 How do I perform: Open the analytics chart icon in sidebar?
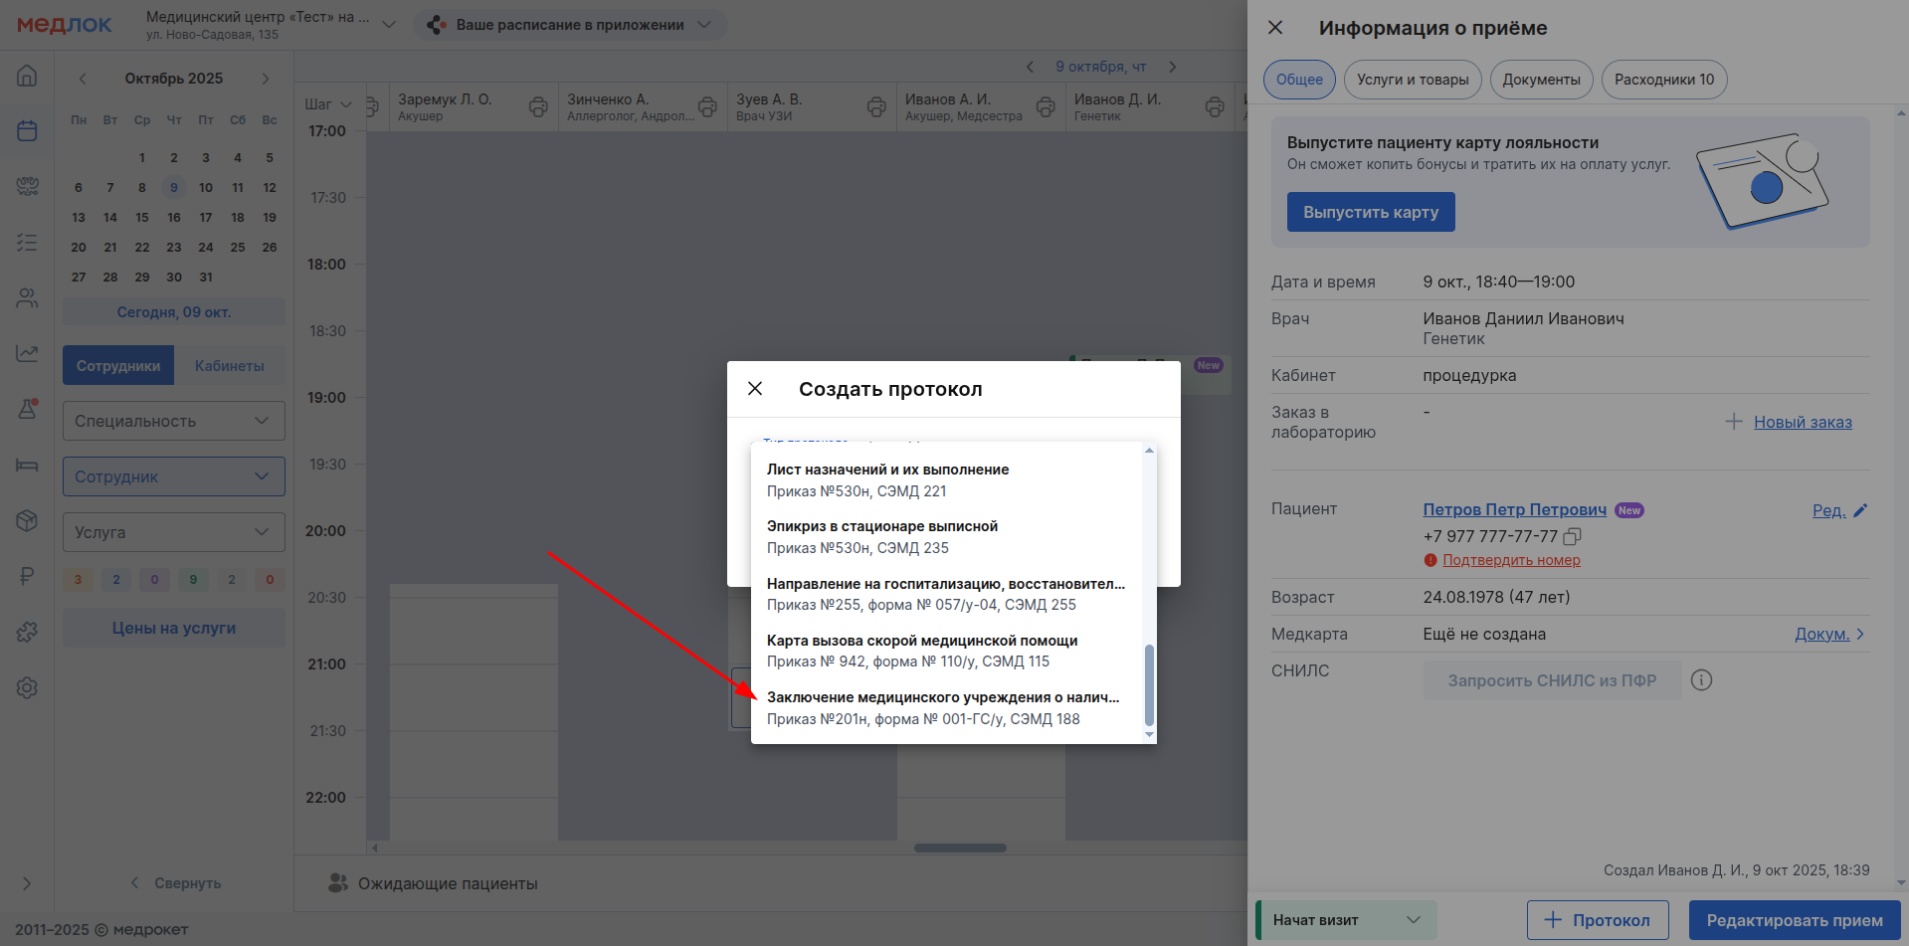point(27,353)
